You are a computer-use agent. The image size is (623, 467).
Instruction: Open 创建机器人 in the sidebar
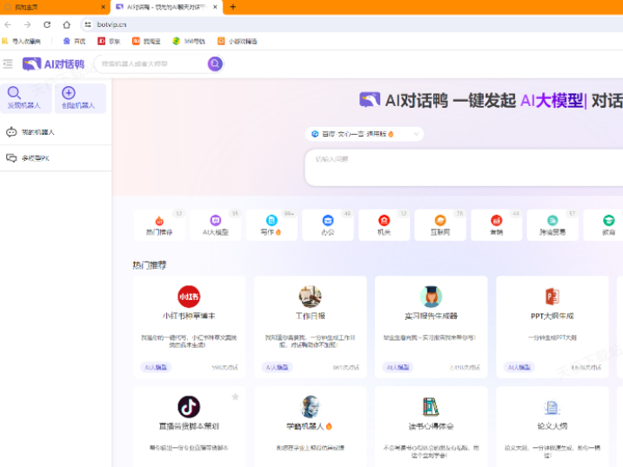point(80,98)
